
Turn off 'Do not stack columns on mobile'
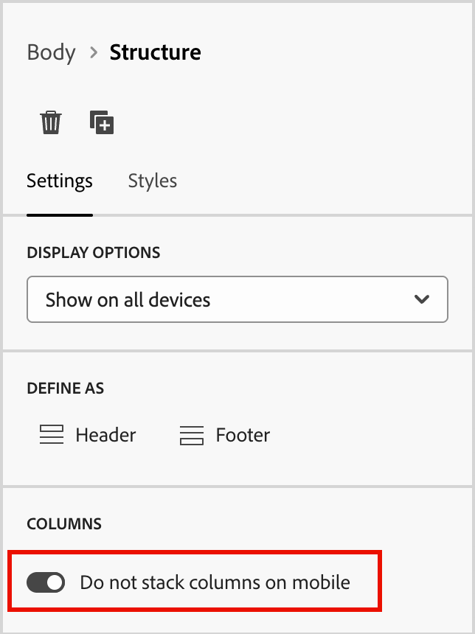click(45, 582)
